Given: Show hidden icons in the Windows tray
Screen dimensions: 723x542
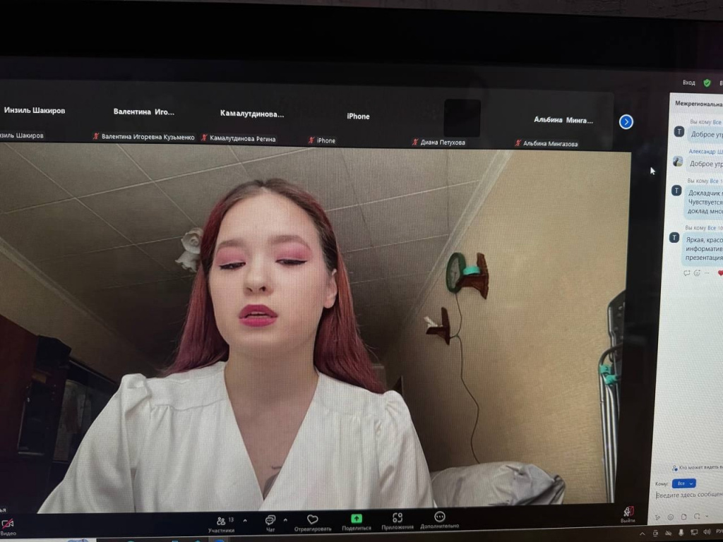Looking at the screenshot, I should point(642,534).
